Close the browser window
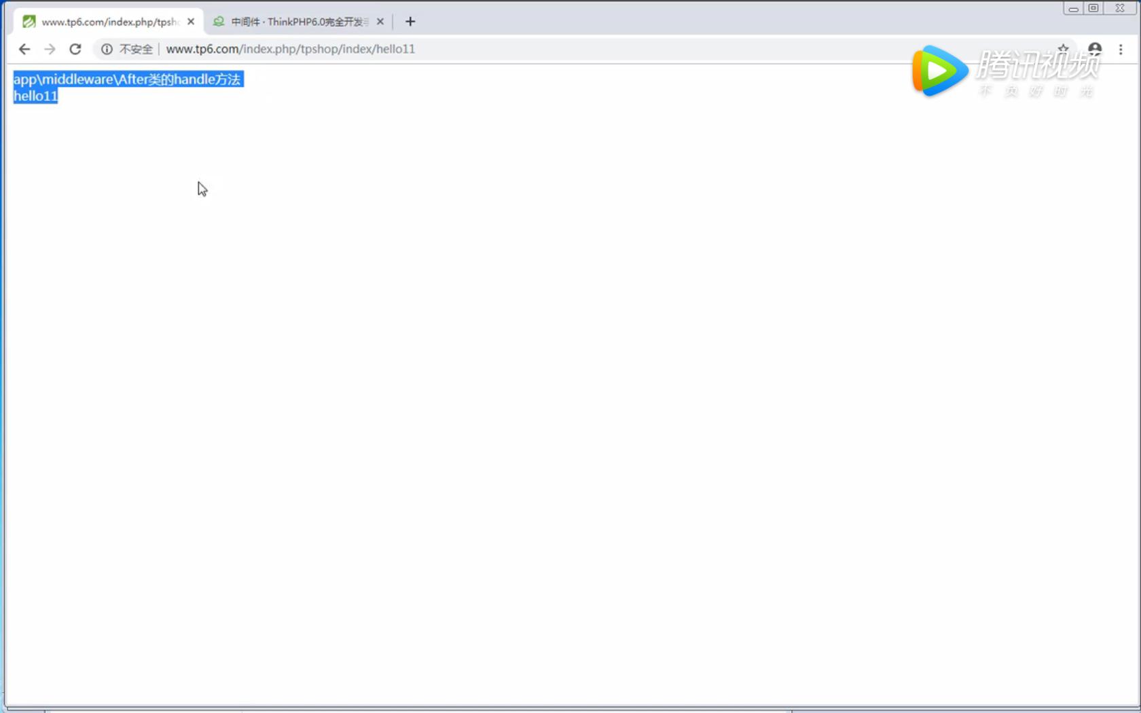This screenshot has width=1141, height=713. [x=1121, y=8]
